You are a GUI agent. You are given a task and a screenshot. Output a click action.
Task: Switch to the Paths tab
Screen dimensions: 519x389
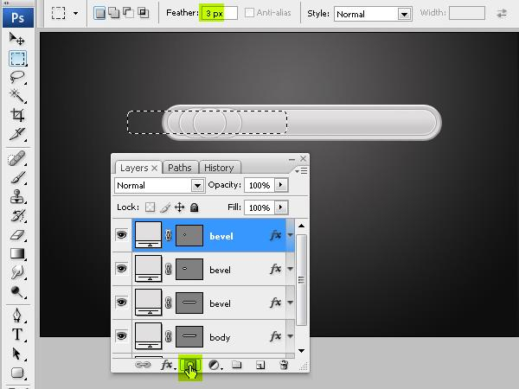(180, 168)
